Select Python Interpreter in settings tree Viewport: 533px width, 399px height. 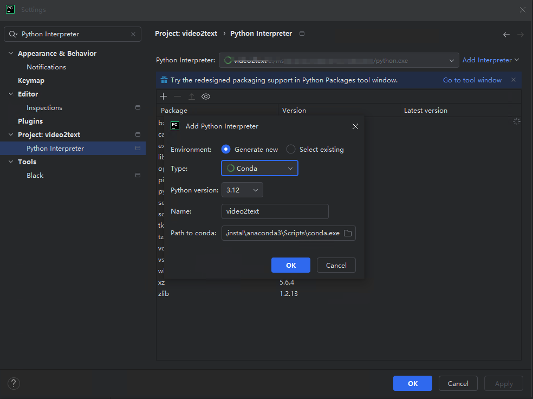(73, 149)
